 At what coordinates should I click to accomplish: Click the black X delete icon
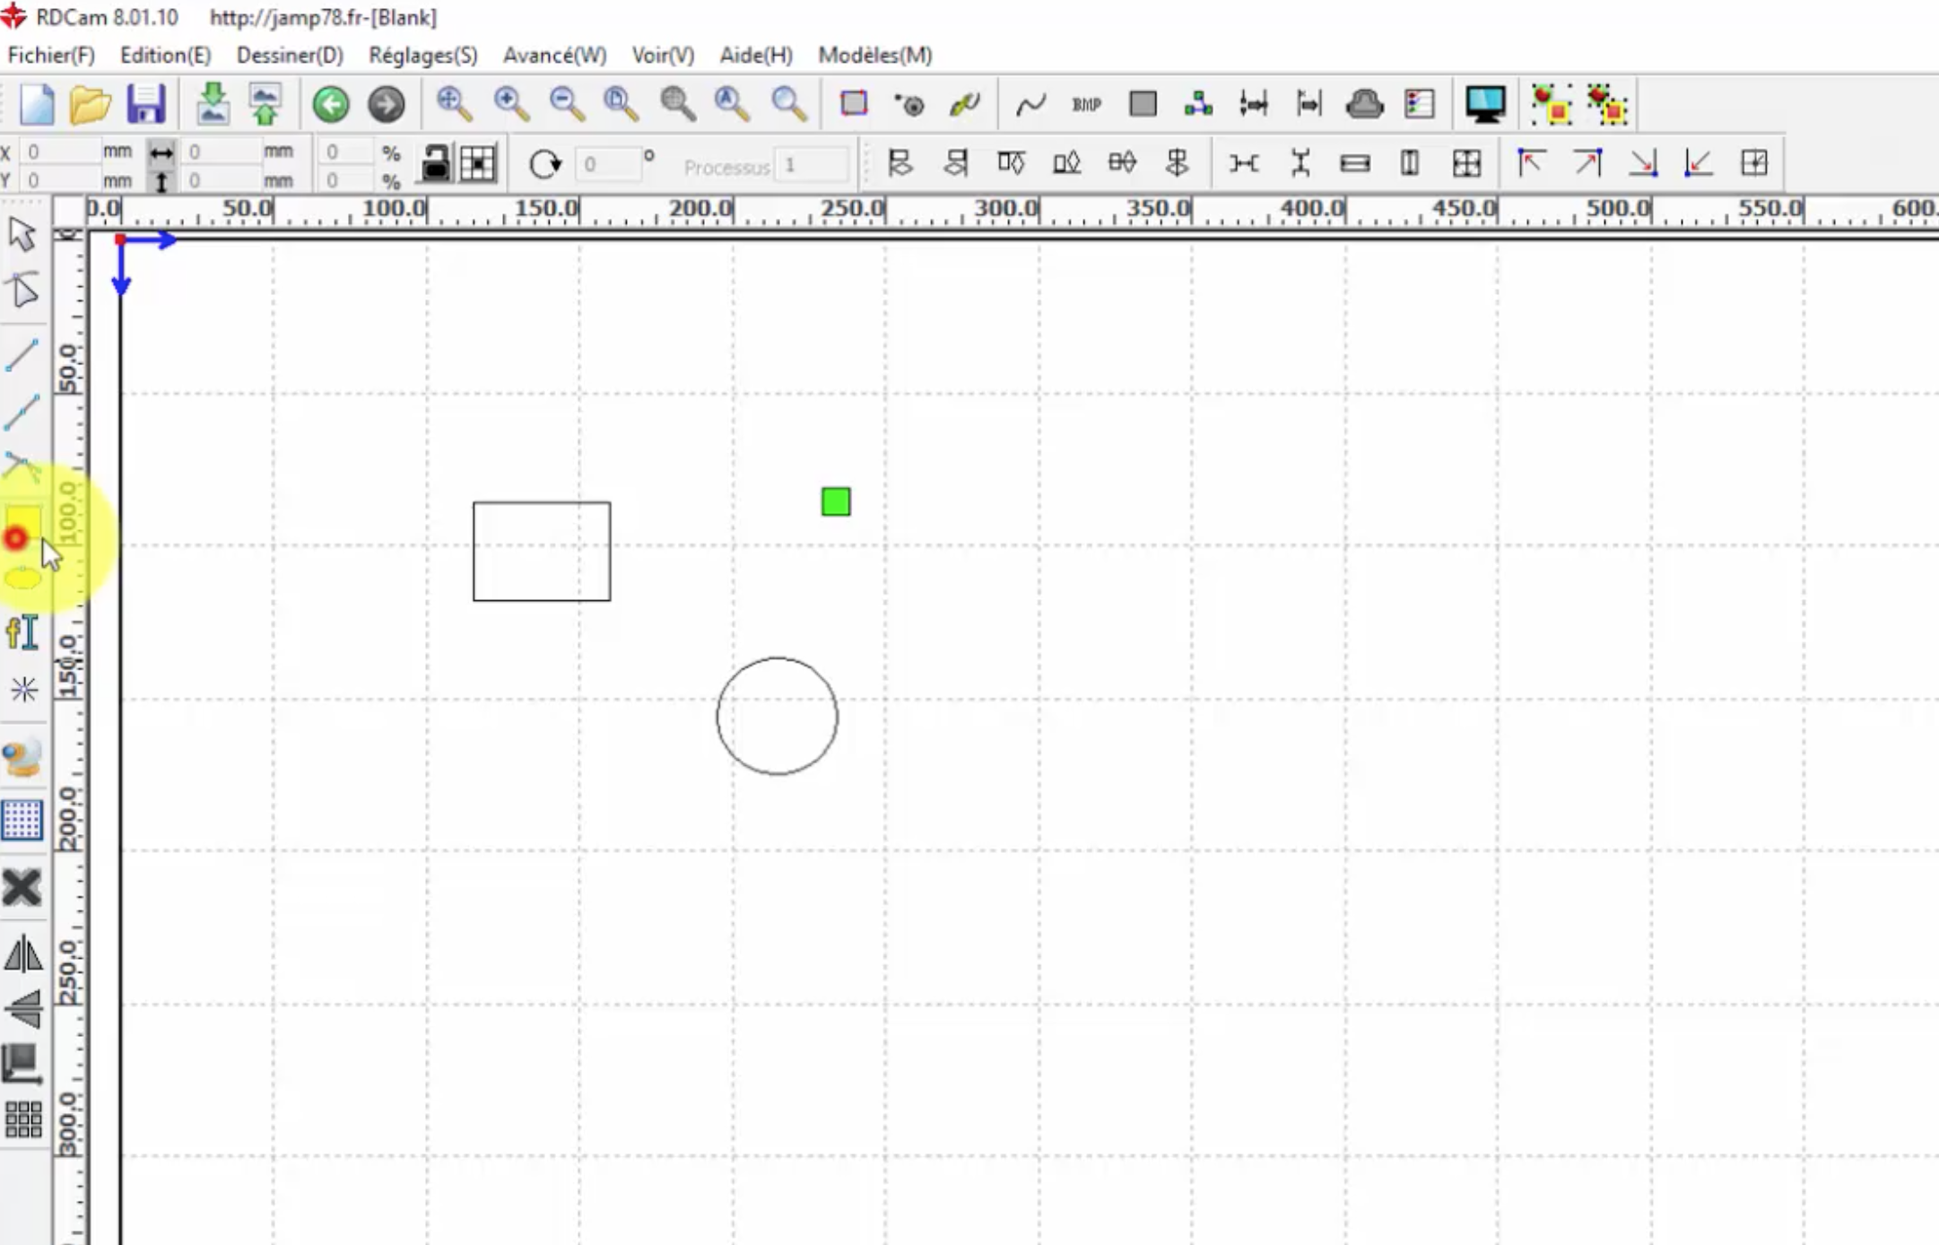click(x=22, y=888)
